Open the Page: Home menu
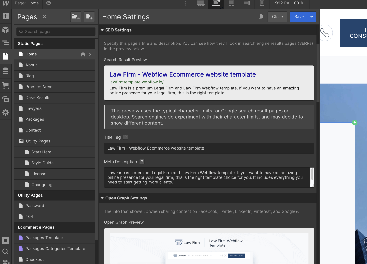This screenshot has width=367, height=264. (27, 3)
